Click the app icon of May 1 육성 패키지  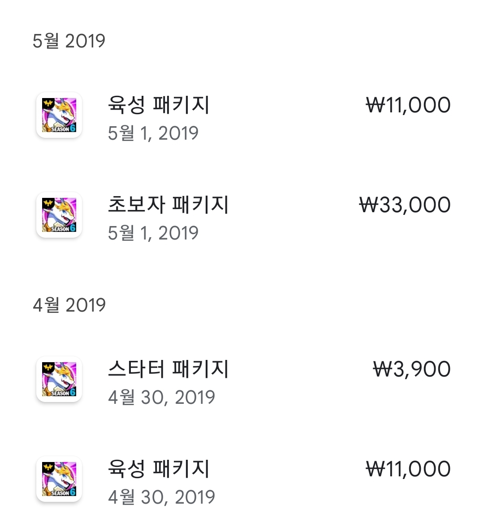coord(59,115)
